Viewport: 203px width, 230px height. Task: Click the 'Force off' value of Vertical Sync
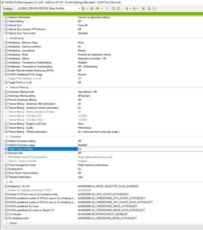83,25
